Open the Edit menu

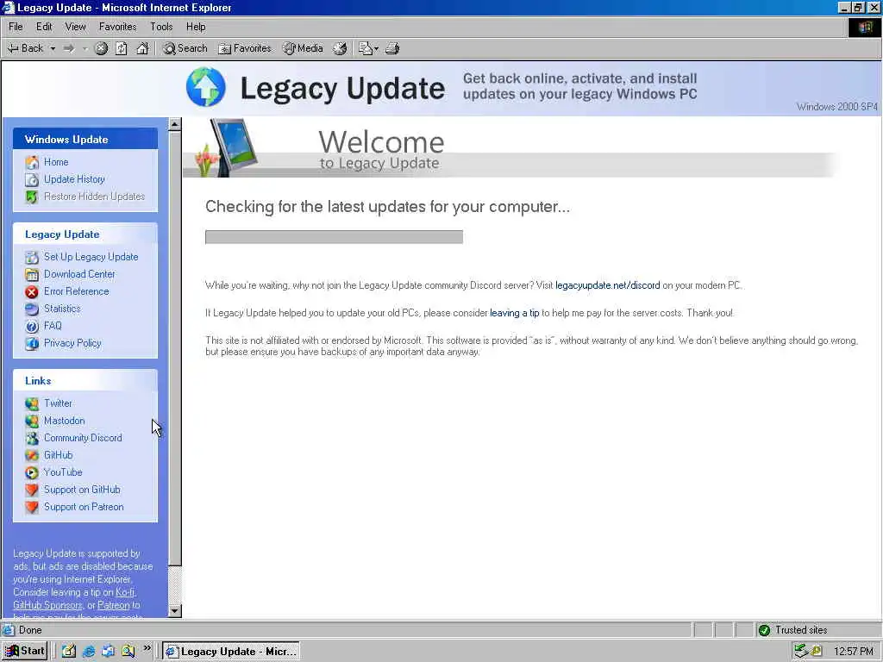[x=44, y=27]
